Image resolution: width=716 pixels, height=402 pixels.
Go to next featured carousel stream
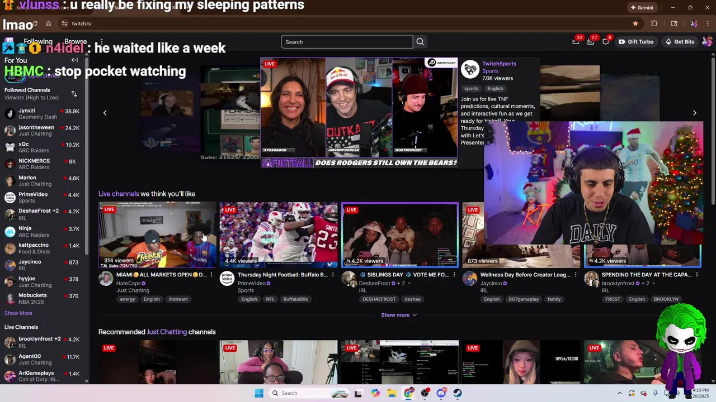[x=695, y=113]
